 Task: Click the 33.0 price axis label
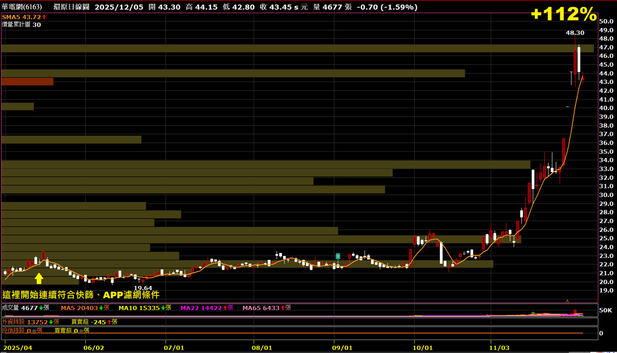tap(606, 169)
